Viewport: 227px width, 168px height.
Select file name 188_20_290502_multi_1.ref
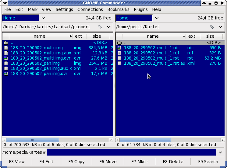point(151,53)
